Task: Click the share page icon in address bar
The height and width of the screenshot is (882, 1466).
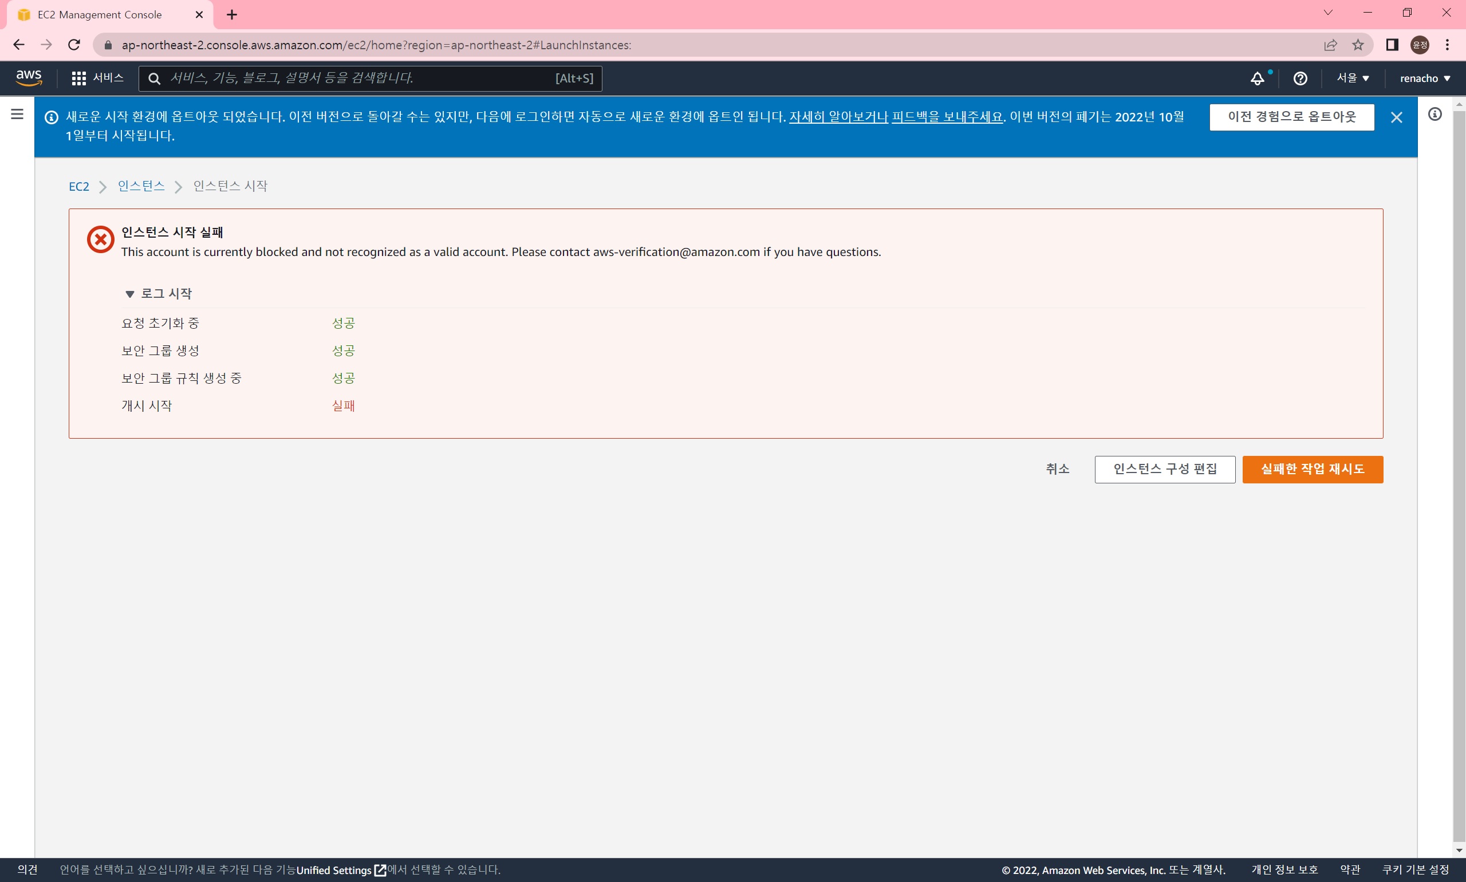Action: pyautogui.click(x=1330, y=45)
